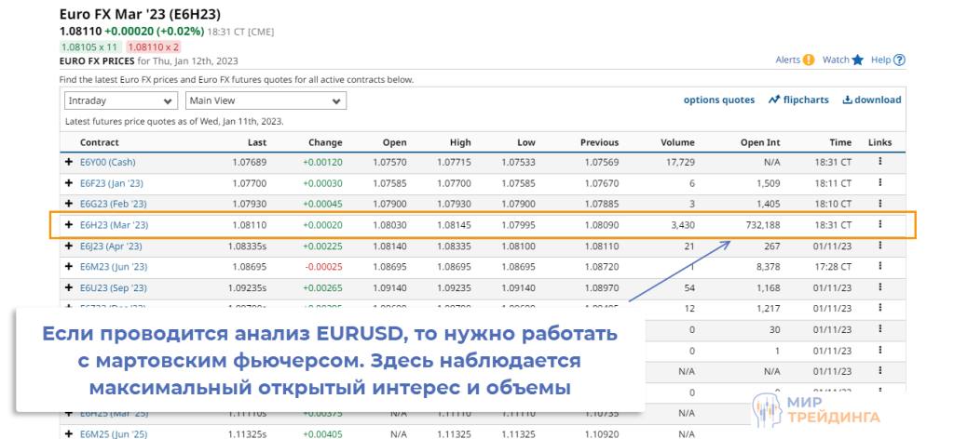Viewport: 954px width, 439px height.
Task: Sort by the Volume column header
Action: pyautogui.click(x=677, y=142)
